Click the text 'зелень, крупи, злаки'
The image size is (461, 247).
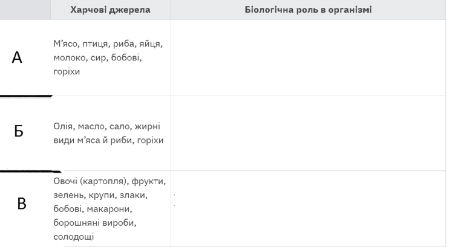pyautogui.click(x=100, y=195)
